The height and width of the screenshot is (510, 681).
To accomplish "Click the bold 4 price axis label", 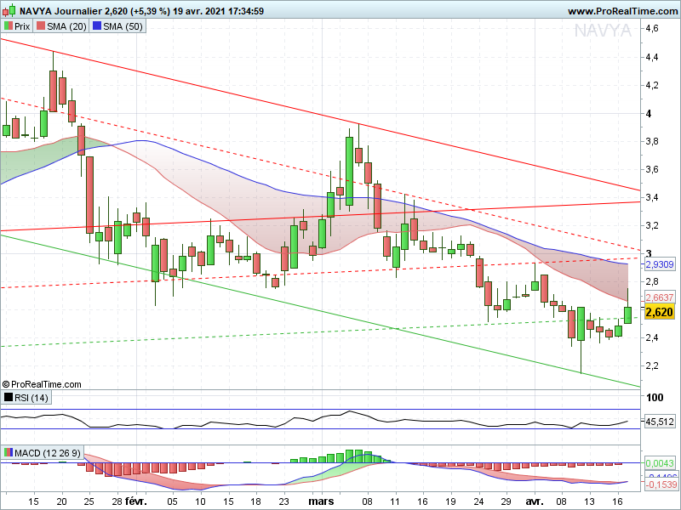I will coord(649,113).
